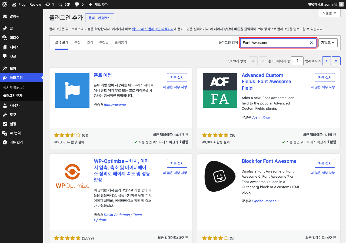Select the 검색 결과 tab
346x243 pixels.
pyautogui.click(x=61, y=42)
